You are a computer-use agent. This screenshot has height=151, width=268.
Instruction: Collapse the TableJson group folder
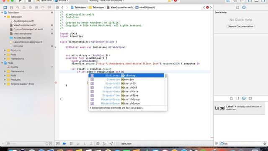pos(5,17)
